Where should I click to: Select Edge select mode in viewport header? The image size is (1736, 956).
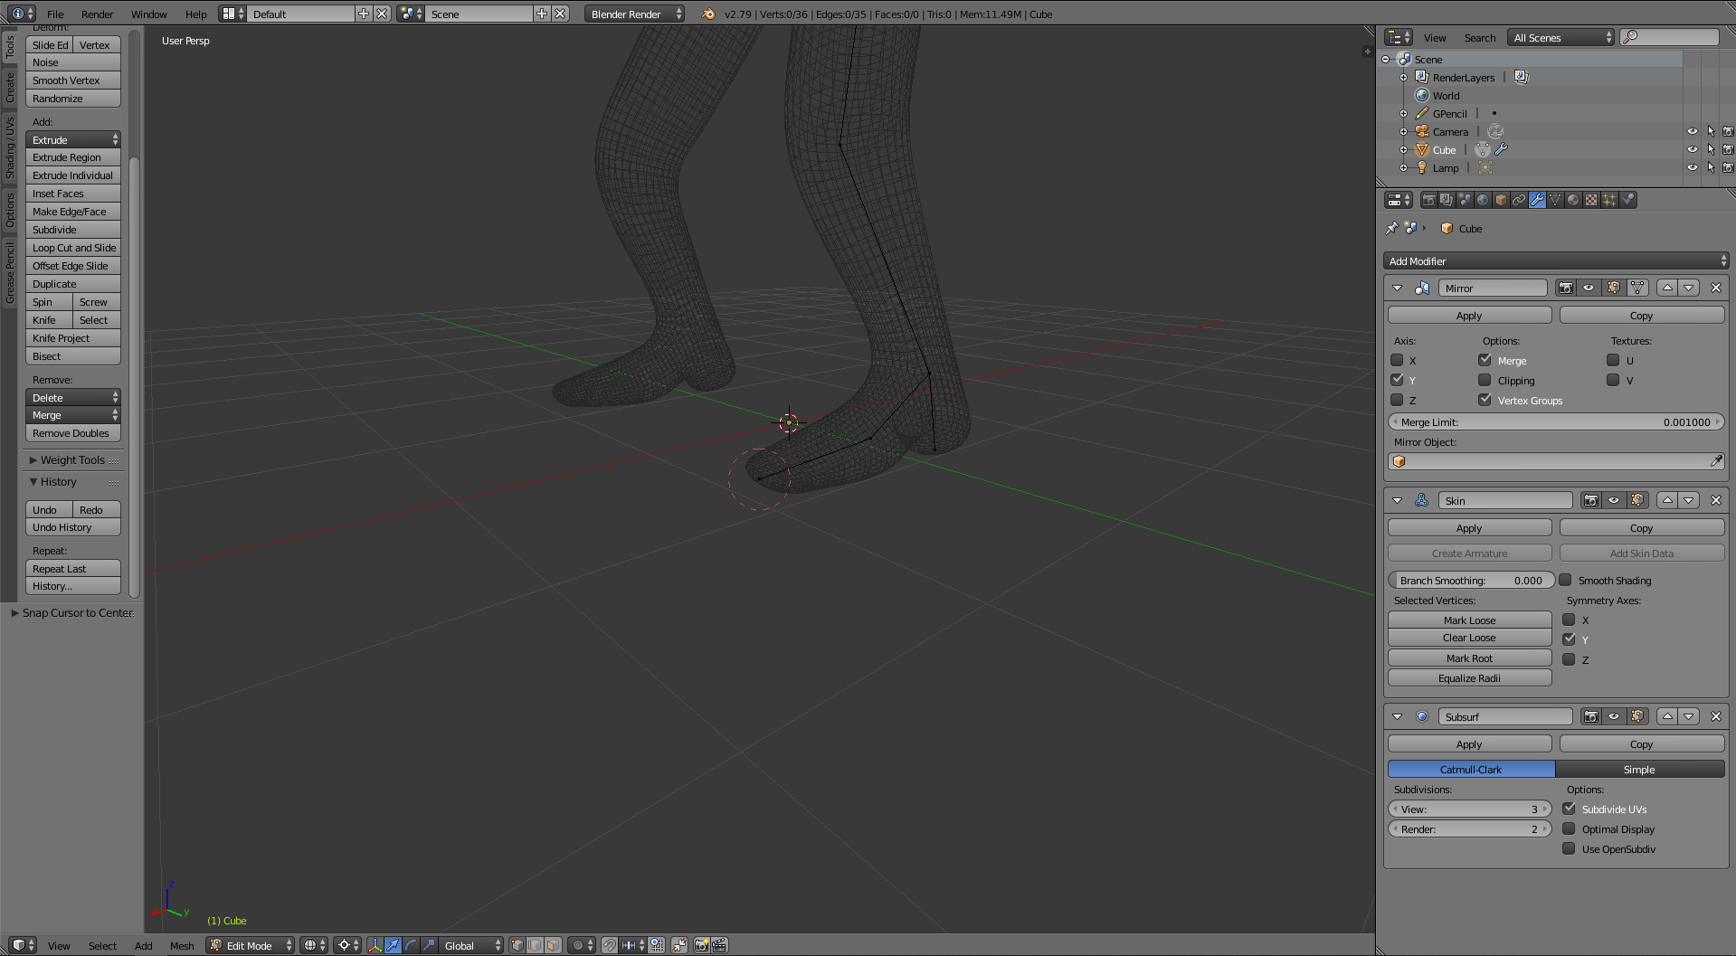coord(536,945)
